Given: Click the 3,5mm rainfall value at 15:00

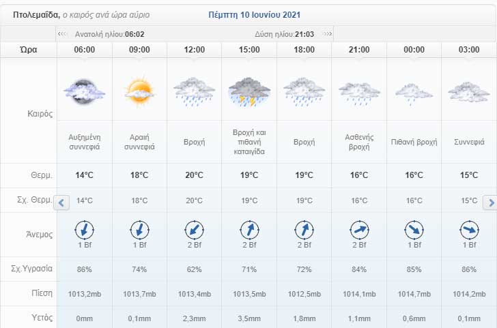Looking at the screenshot, I should tap(249, 318).
